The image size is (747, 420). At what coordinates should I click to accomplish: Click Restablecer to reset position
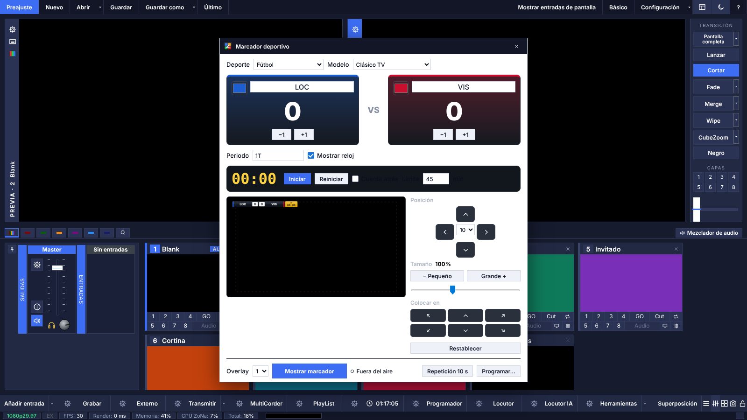(x=465, y=348)
